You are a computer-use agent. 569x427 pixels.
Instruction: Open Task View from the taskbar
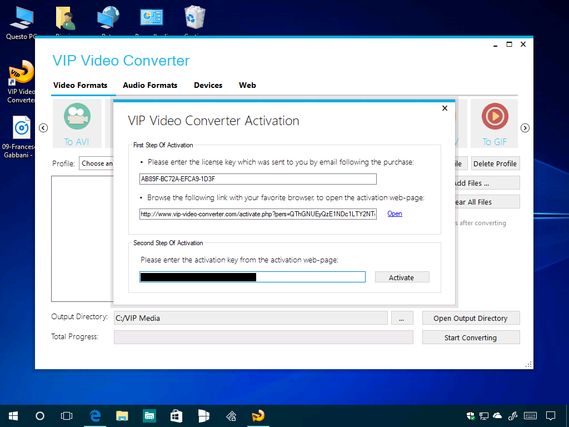tap(67, 416)
